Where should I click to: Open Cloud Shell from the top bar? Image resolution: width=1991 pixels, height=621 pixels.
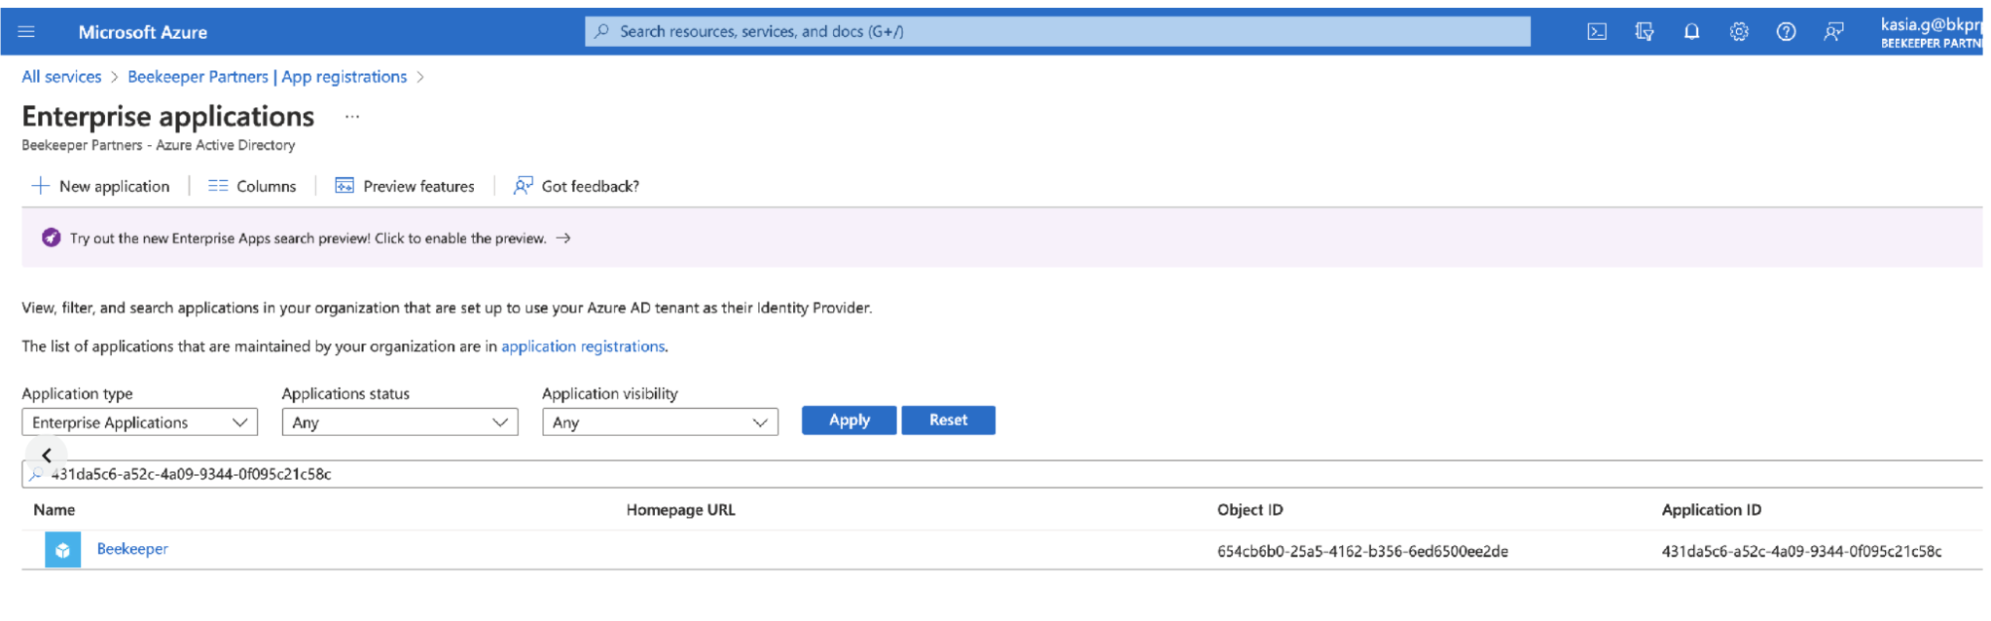1597,32
